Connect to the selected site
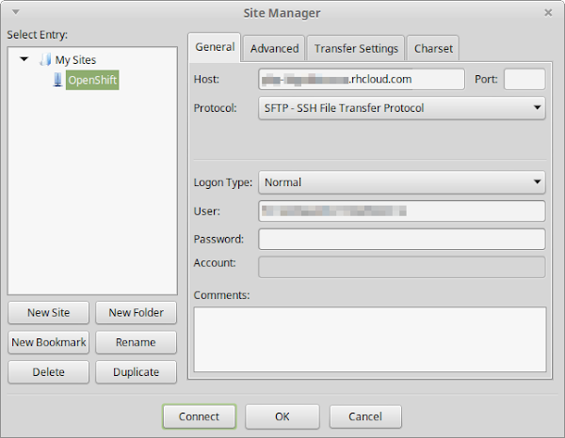The image size is (565, 438). [200, 416]
